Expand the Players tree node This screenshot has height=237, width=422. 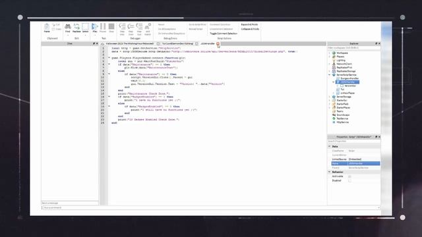click(x=330, y=57)
